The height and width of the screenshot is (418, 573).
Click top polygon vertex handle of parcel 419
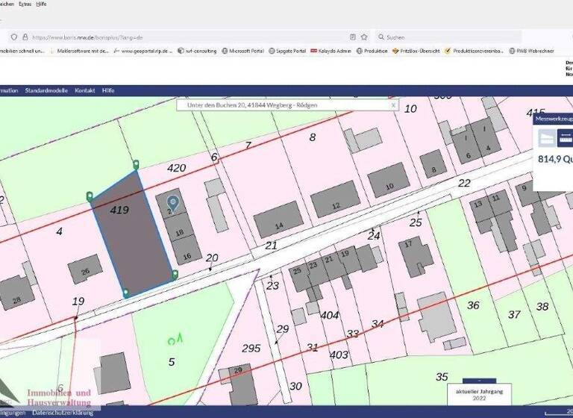tap(135, 163)
